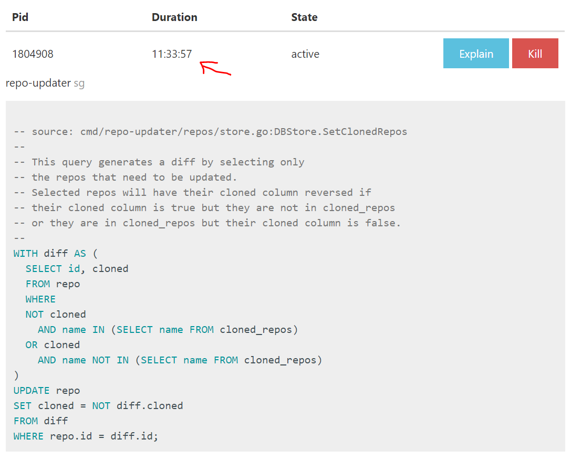This screenshot has width=571, height=460.
Task: Click the 'NOT cloned' line
Action: coord(56,315)
